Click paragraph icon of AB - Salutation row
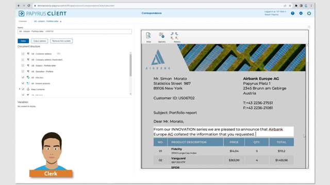This screenshot has width=330, height=185. coord(28,71)
